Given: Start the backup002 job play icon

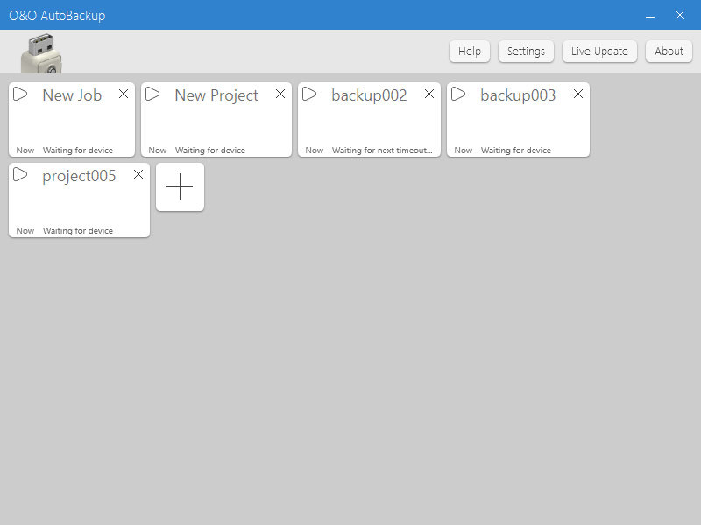Looking at the screenshot, I should (x=309, y=94).
